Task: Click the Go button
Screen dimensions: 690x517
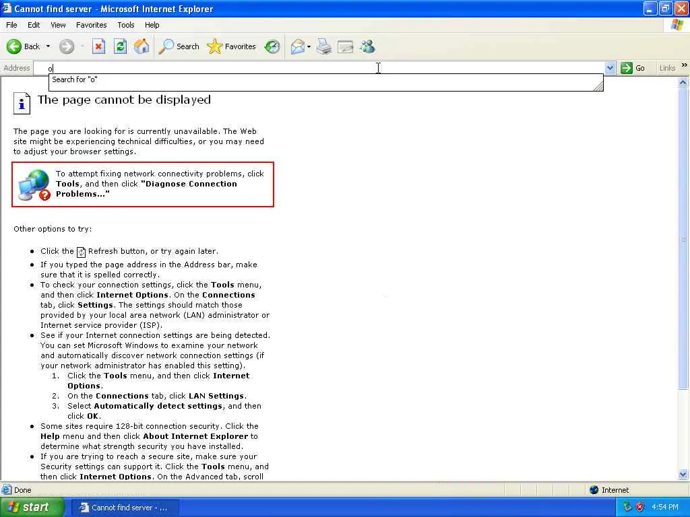Action: point(633,68)
